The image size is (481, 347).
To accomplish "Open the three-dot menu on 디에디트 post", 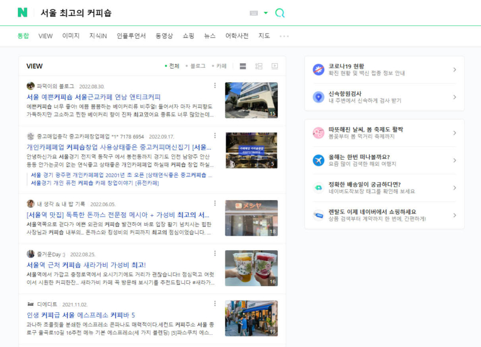I will (215, 304).
